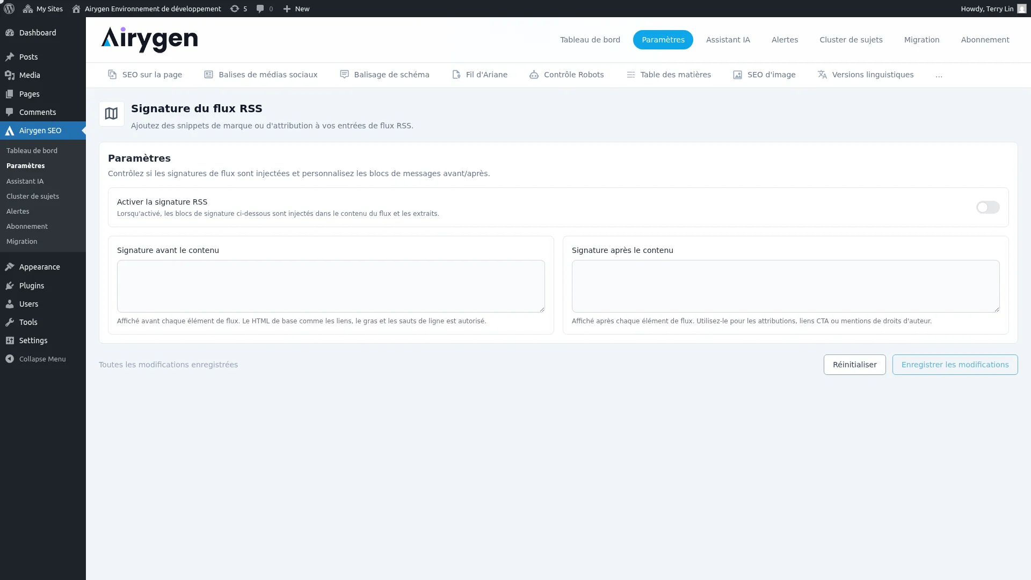
Task: Open Assistant IA sidebar submenu link
Action: click(x=25, y=182)
